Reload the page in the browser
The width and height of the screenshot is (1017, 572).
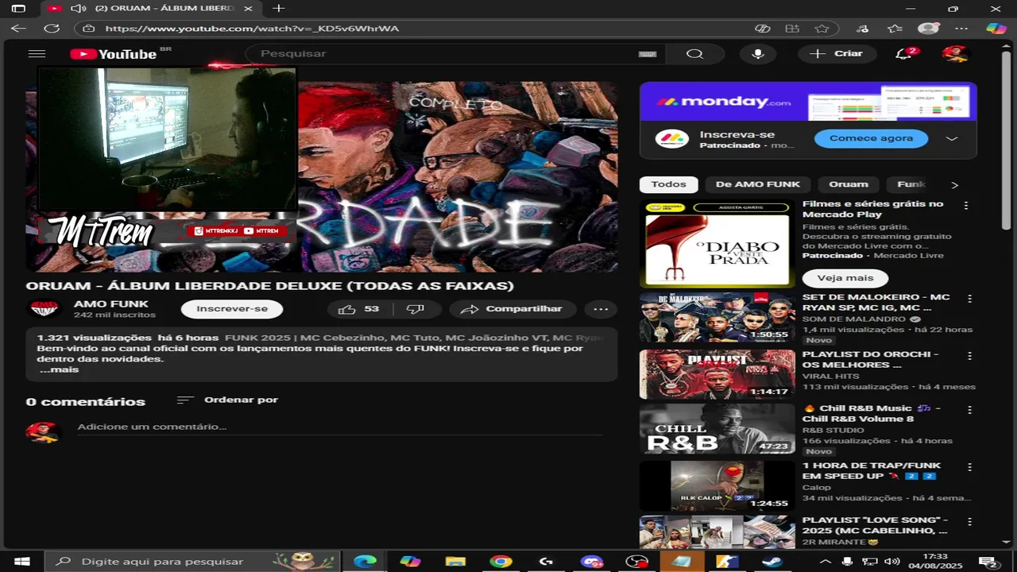click(52, 29)
